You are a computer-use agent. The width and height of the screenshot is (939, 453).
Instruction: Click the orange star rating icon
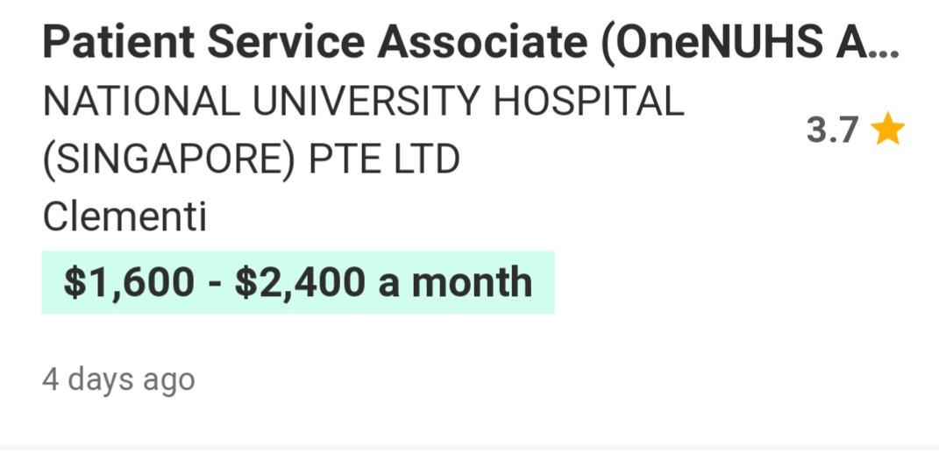887,130
